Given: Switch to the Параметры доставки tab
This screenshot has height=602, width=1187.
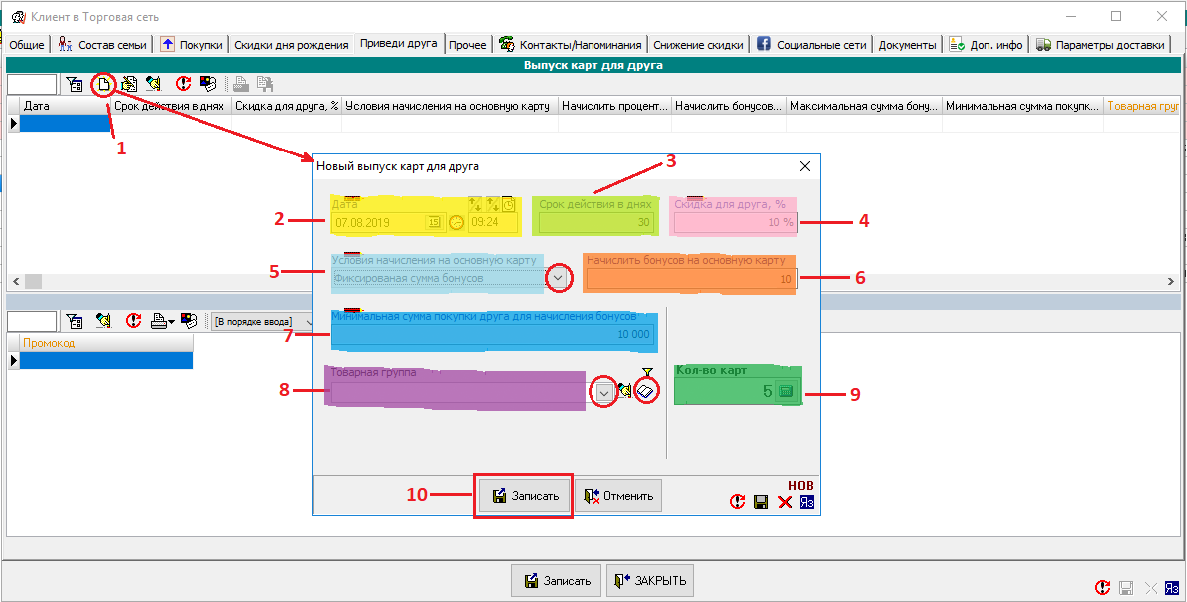Looking at the screenshot, I should [1100, 45].
